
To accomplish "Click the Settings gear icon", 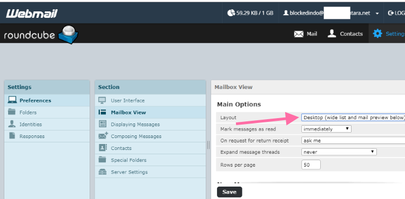I will [x=377, y=33].
